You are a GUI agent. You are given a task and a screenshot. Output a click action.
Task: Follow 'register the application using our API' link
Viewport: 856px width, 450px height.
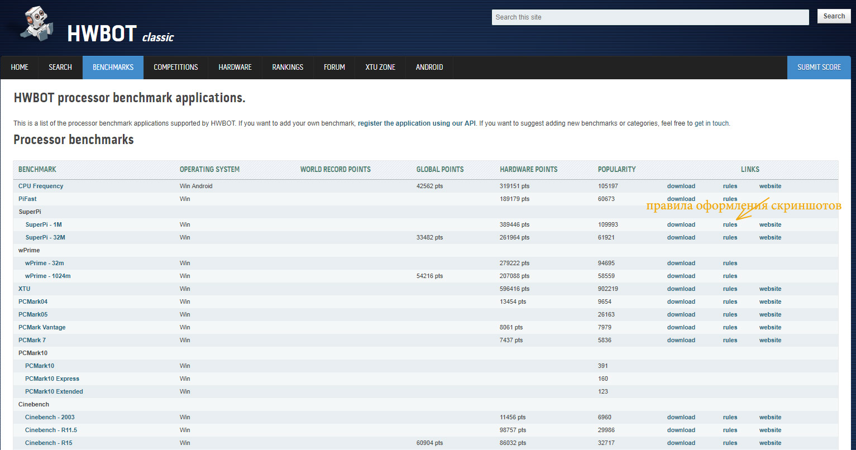coord(417,123)
